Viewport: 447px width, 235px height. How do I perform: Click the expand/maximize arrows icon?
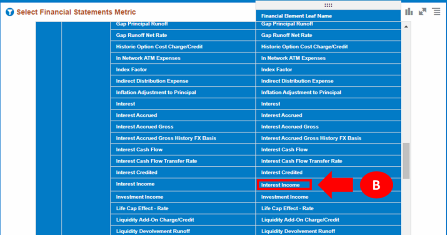point(422,12)
